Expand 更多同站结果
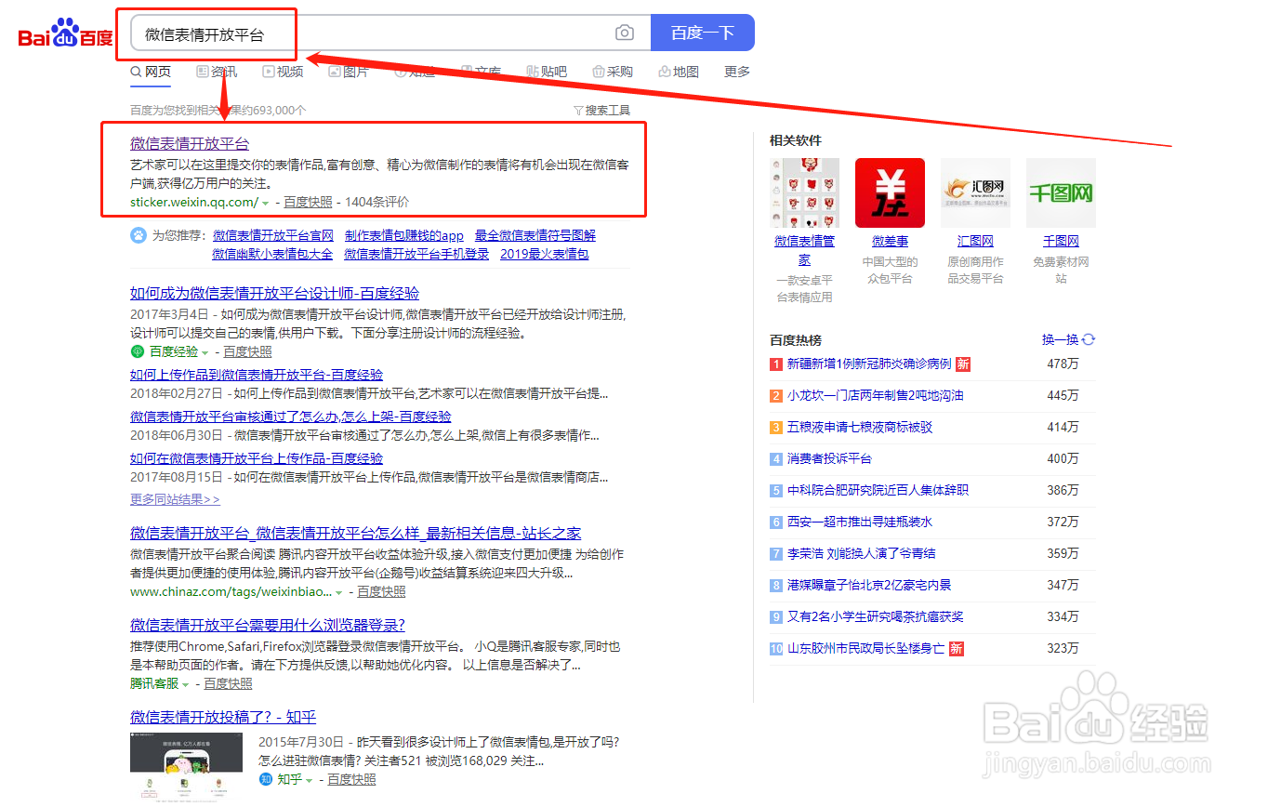 (175, 499)
